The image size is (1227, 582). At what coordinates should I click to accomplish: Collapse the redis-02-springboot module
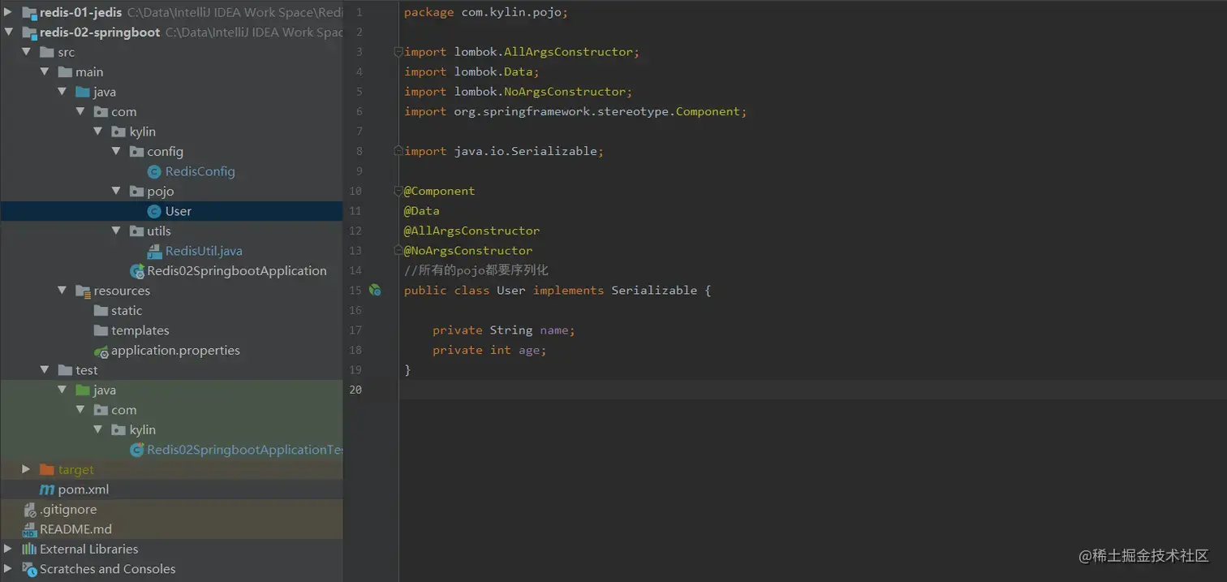[x=8, y=32]
